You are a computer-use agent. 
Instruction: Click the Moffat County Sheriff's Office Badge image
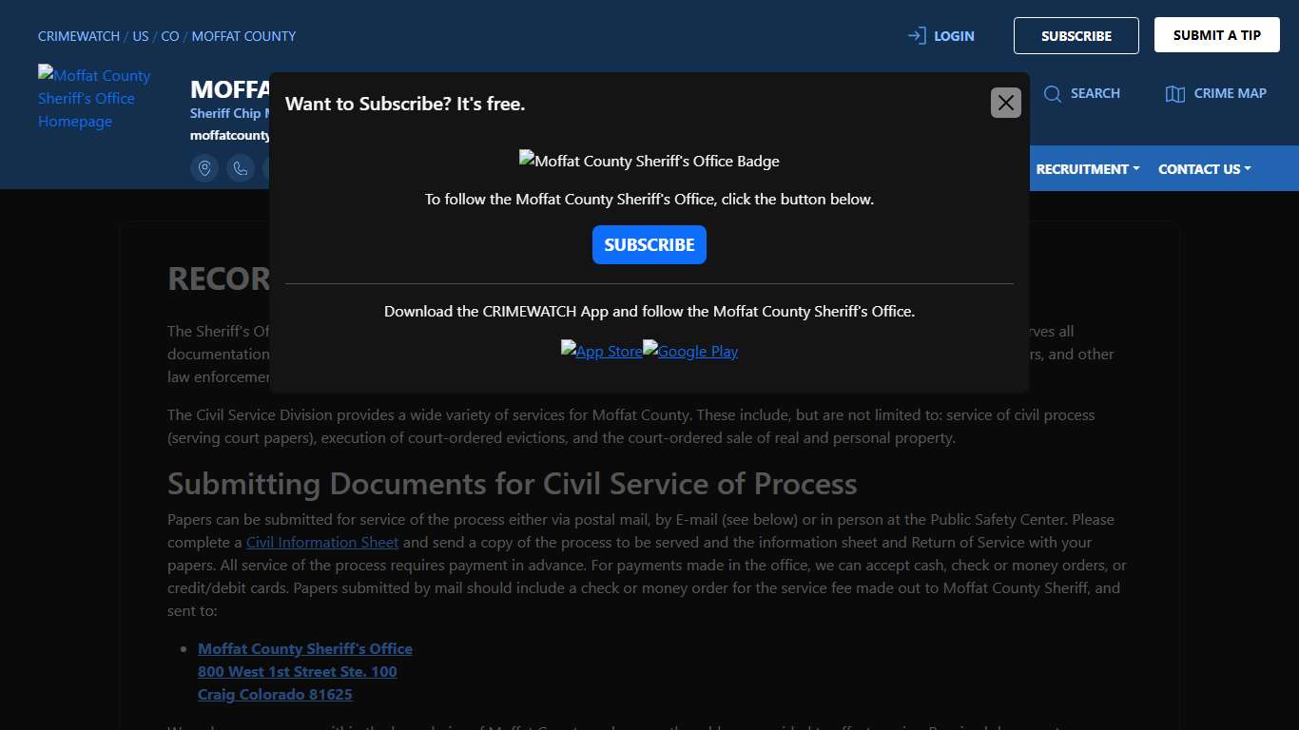[649, 161]
